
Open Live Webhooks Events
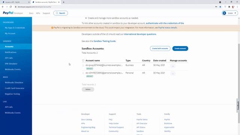[x=12, y=112]
